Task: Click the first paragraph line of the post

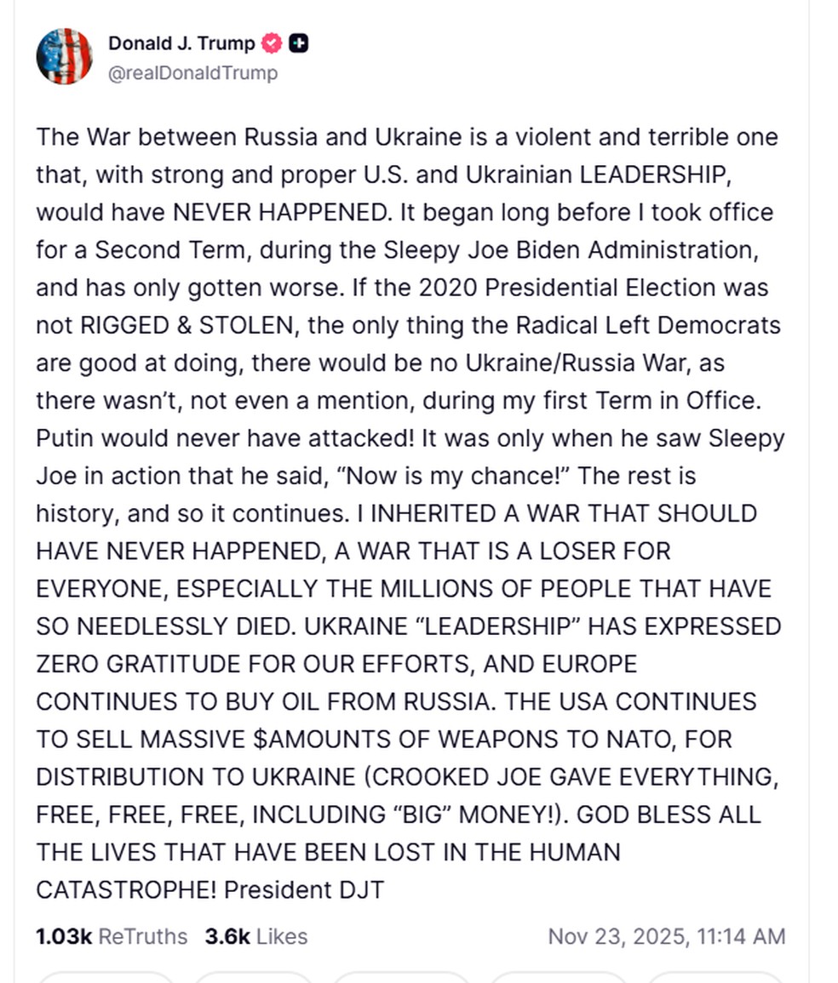Action: tap(407, 137)
